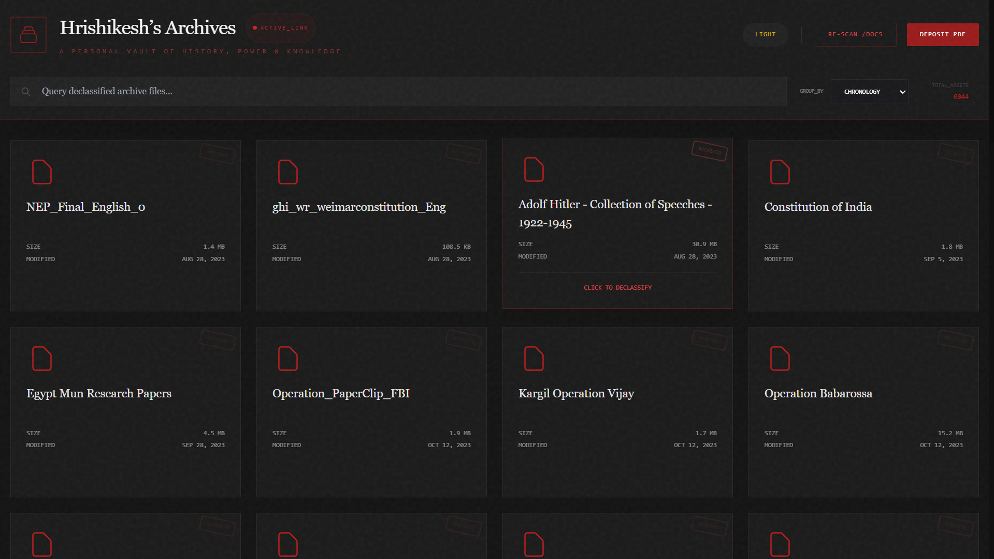This screenshot has width=994, height=559.
Task: Click the ACTIVE_LINK status indicator
Action: 280,28
